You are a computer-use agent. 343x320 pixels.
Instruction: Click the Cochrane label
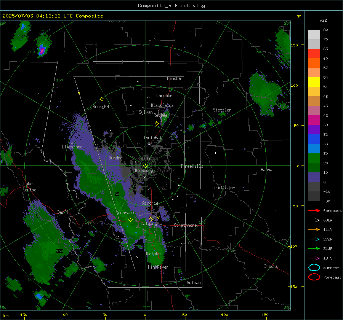pyautogui.click(x=125, y=213)
